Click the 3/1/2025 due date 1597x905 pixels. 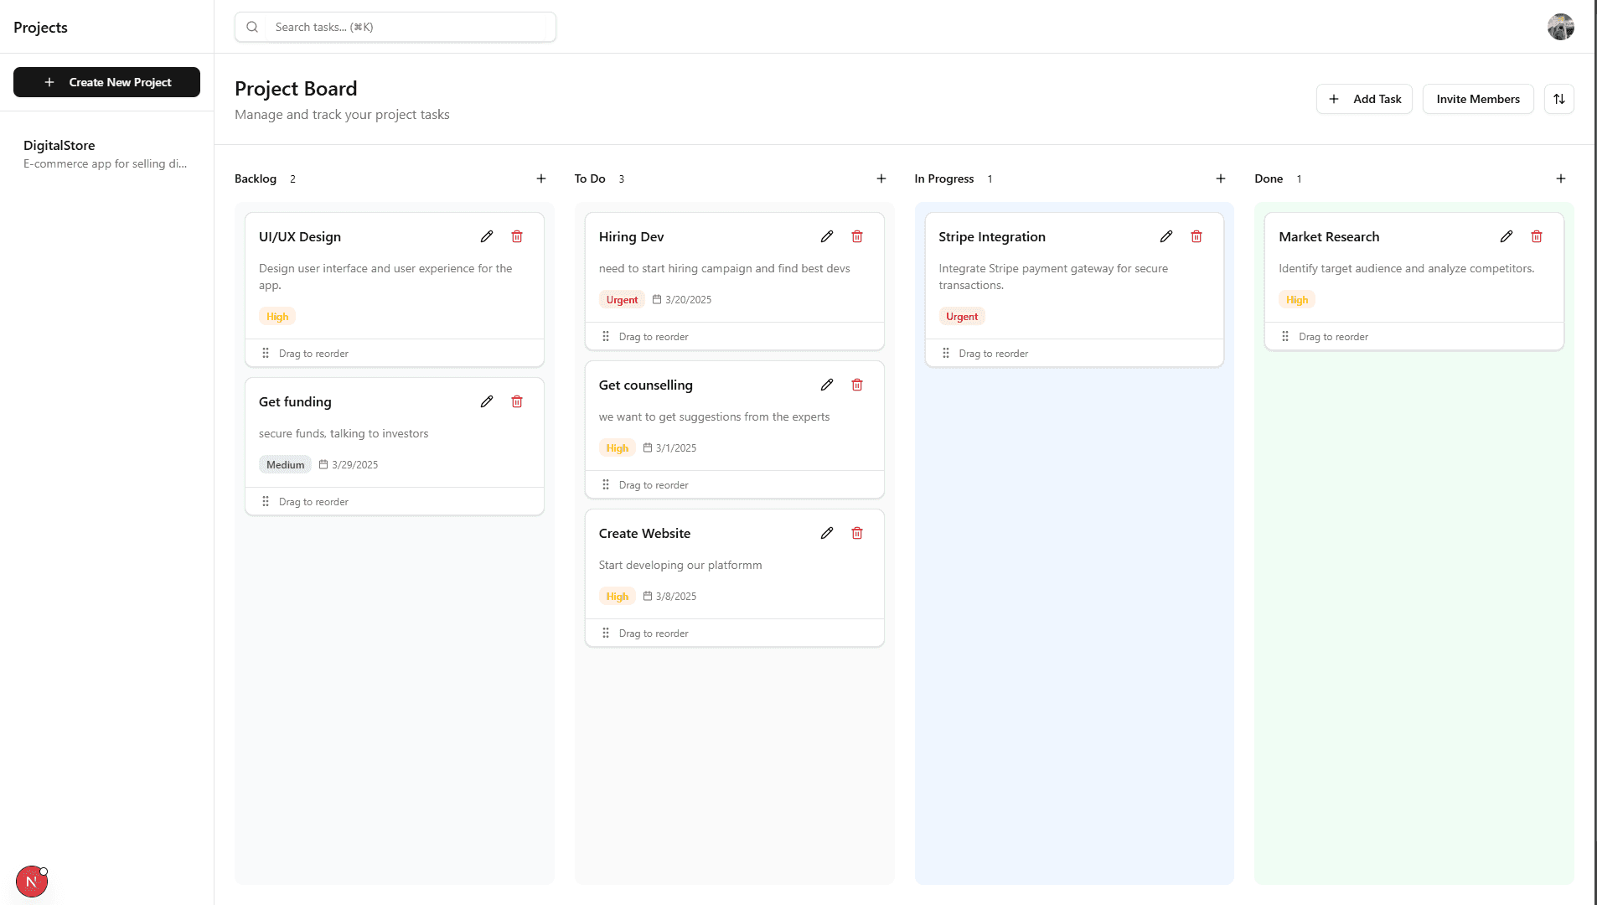tap(669, 447)
